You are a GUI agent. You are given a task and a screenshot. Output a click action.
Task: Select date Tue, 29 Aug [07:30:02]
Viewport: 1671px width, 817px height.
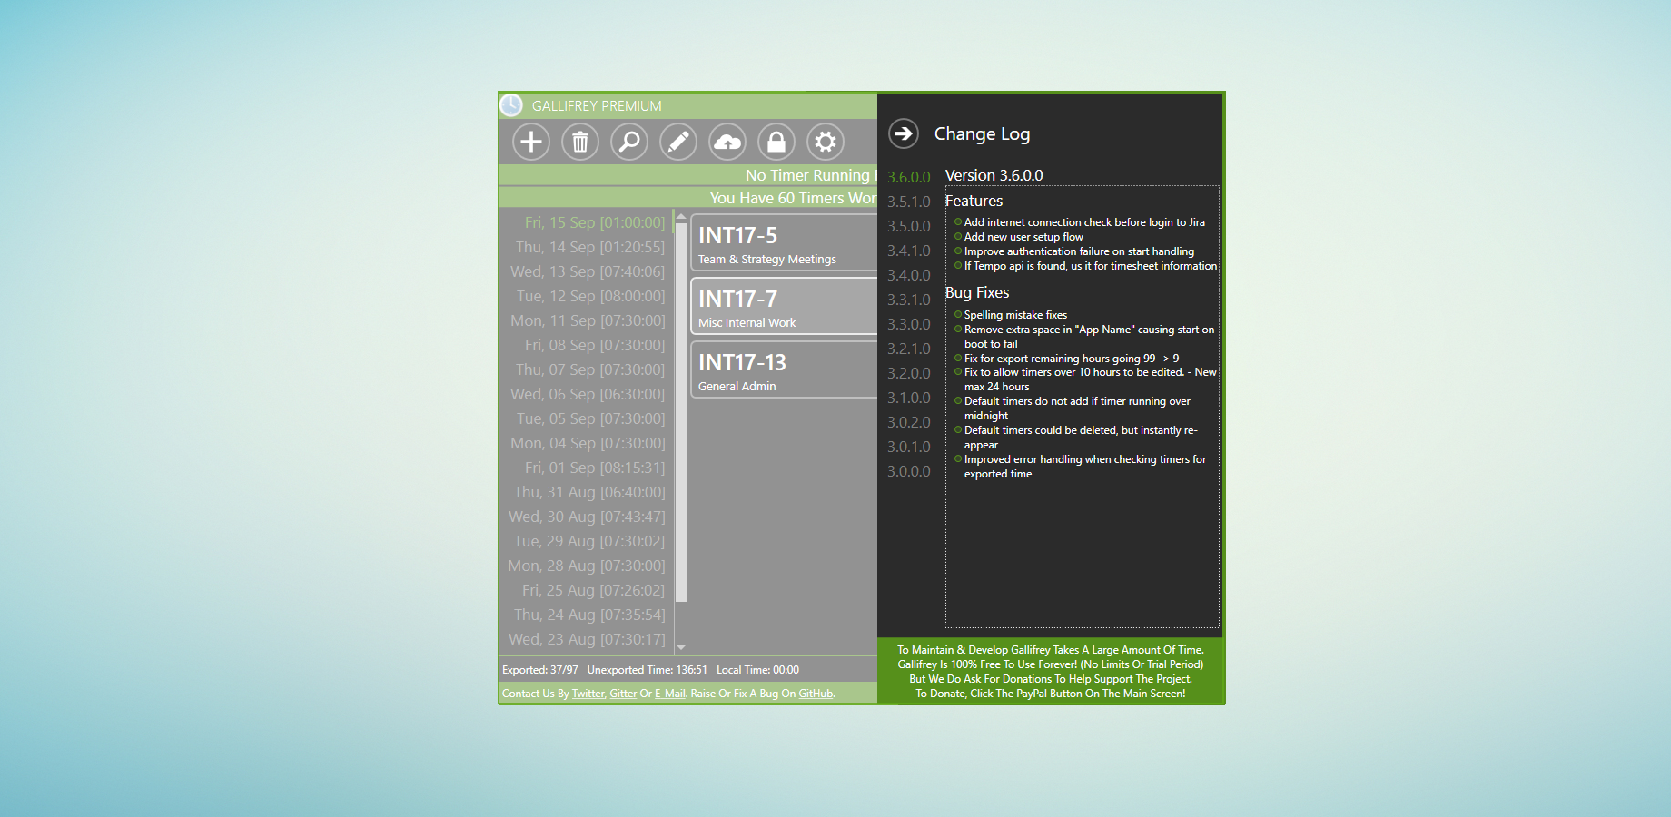point(588,541)
